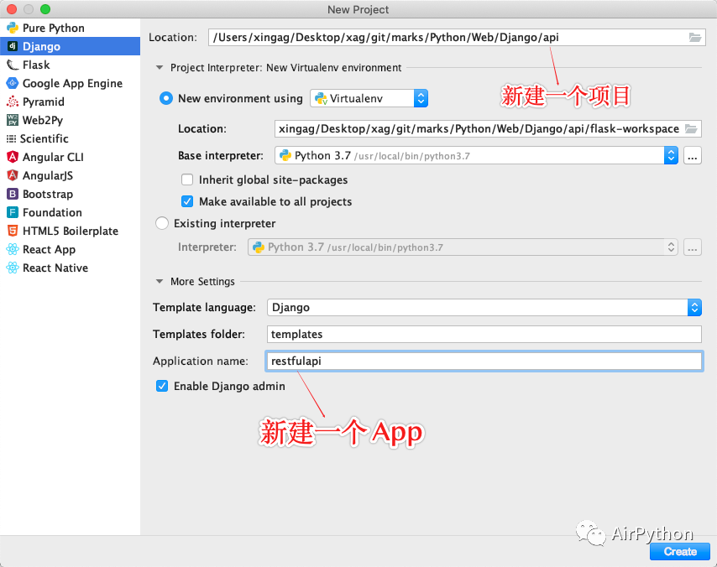Click ellipsis button beside Existing Interpreter field
The image size is (717, 567).
pos(693,247)
